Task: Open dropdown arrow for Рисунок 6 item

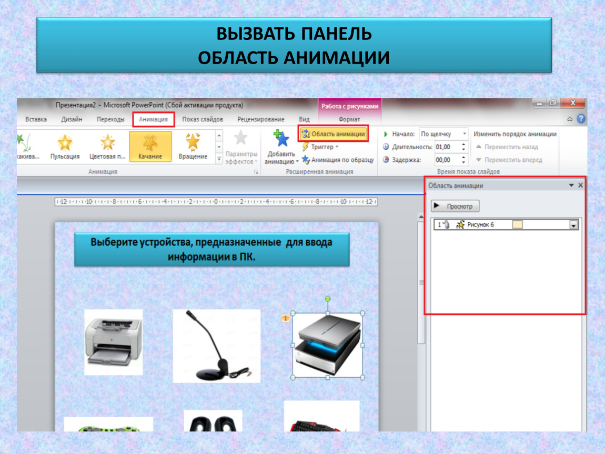Action: click(574, 225)
